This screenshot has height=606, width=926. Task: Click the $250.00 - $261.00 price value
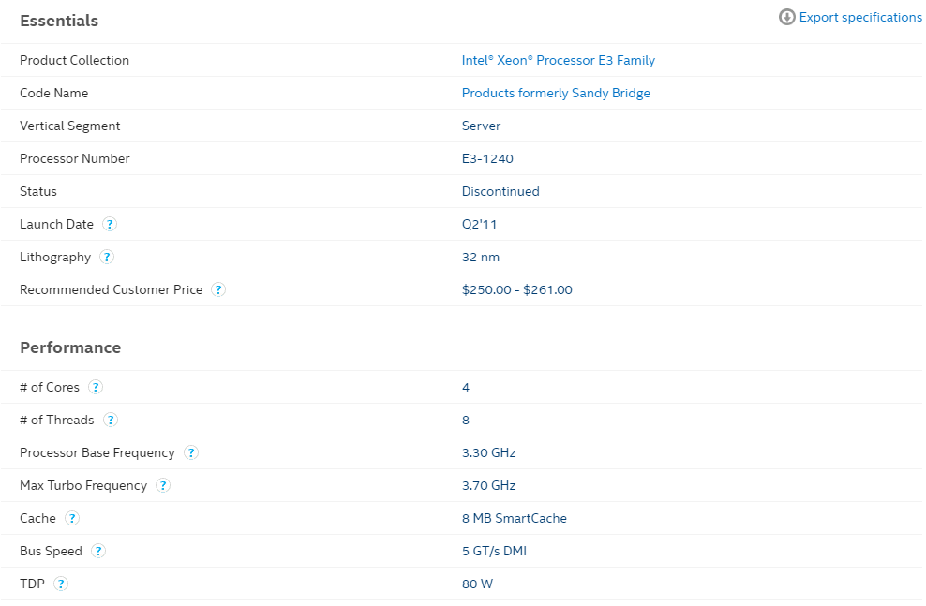point(516,289)
